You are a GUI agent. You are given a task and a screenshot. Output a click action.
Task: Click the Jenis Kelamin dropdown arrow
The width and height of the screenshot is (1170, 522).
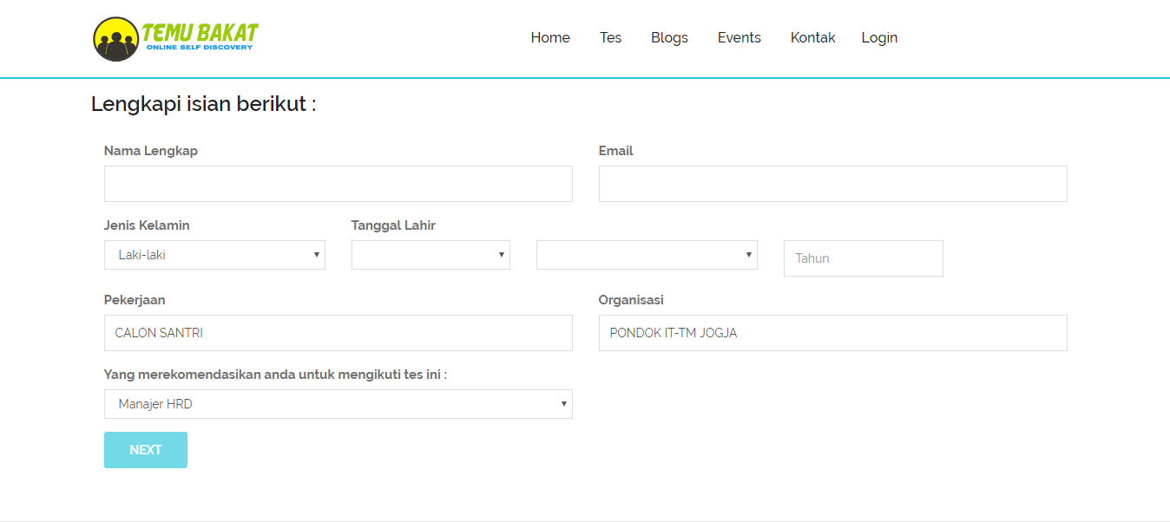(316, 255)
